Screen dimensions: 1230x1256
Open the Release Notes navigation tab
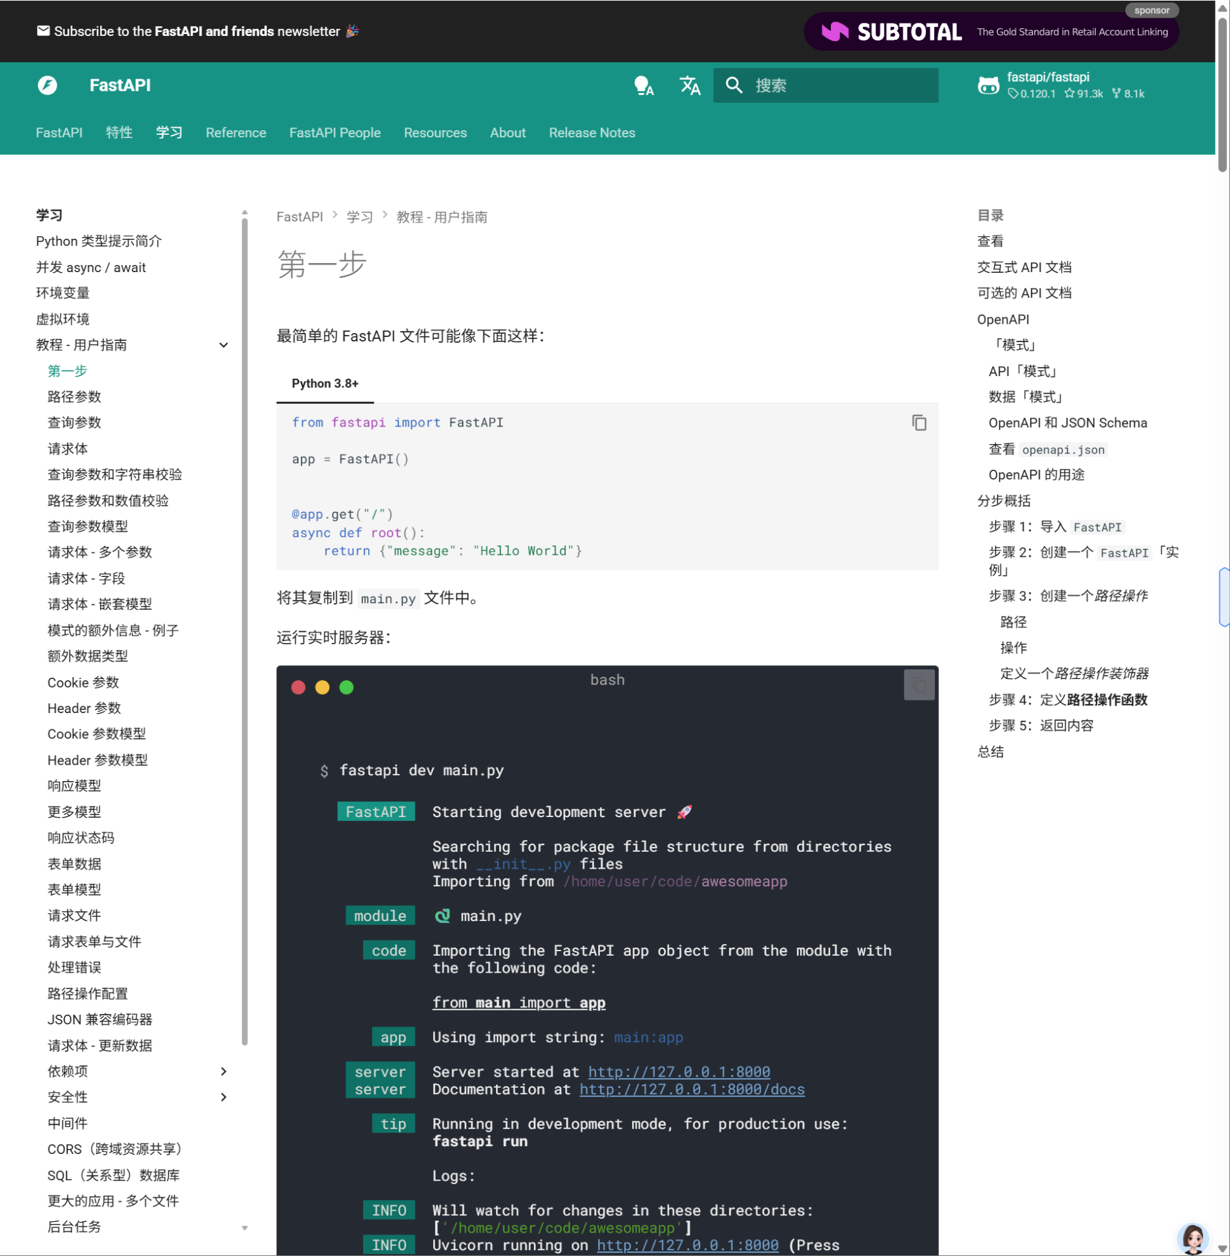tap(591, 133)
